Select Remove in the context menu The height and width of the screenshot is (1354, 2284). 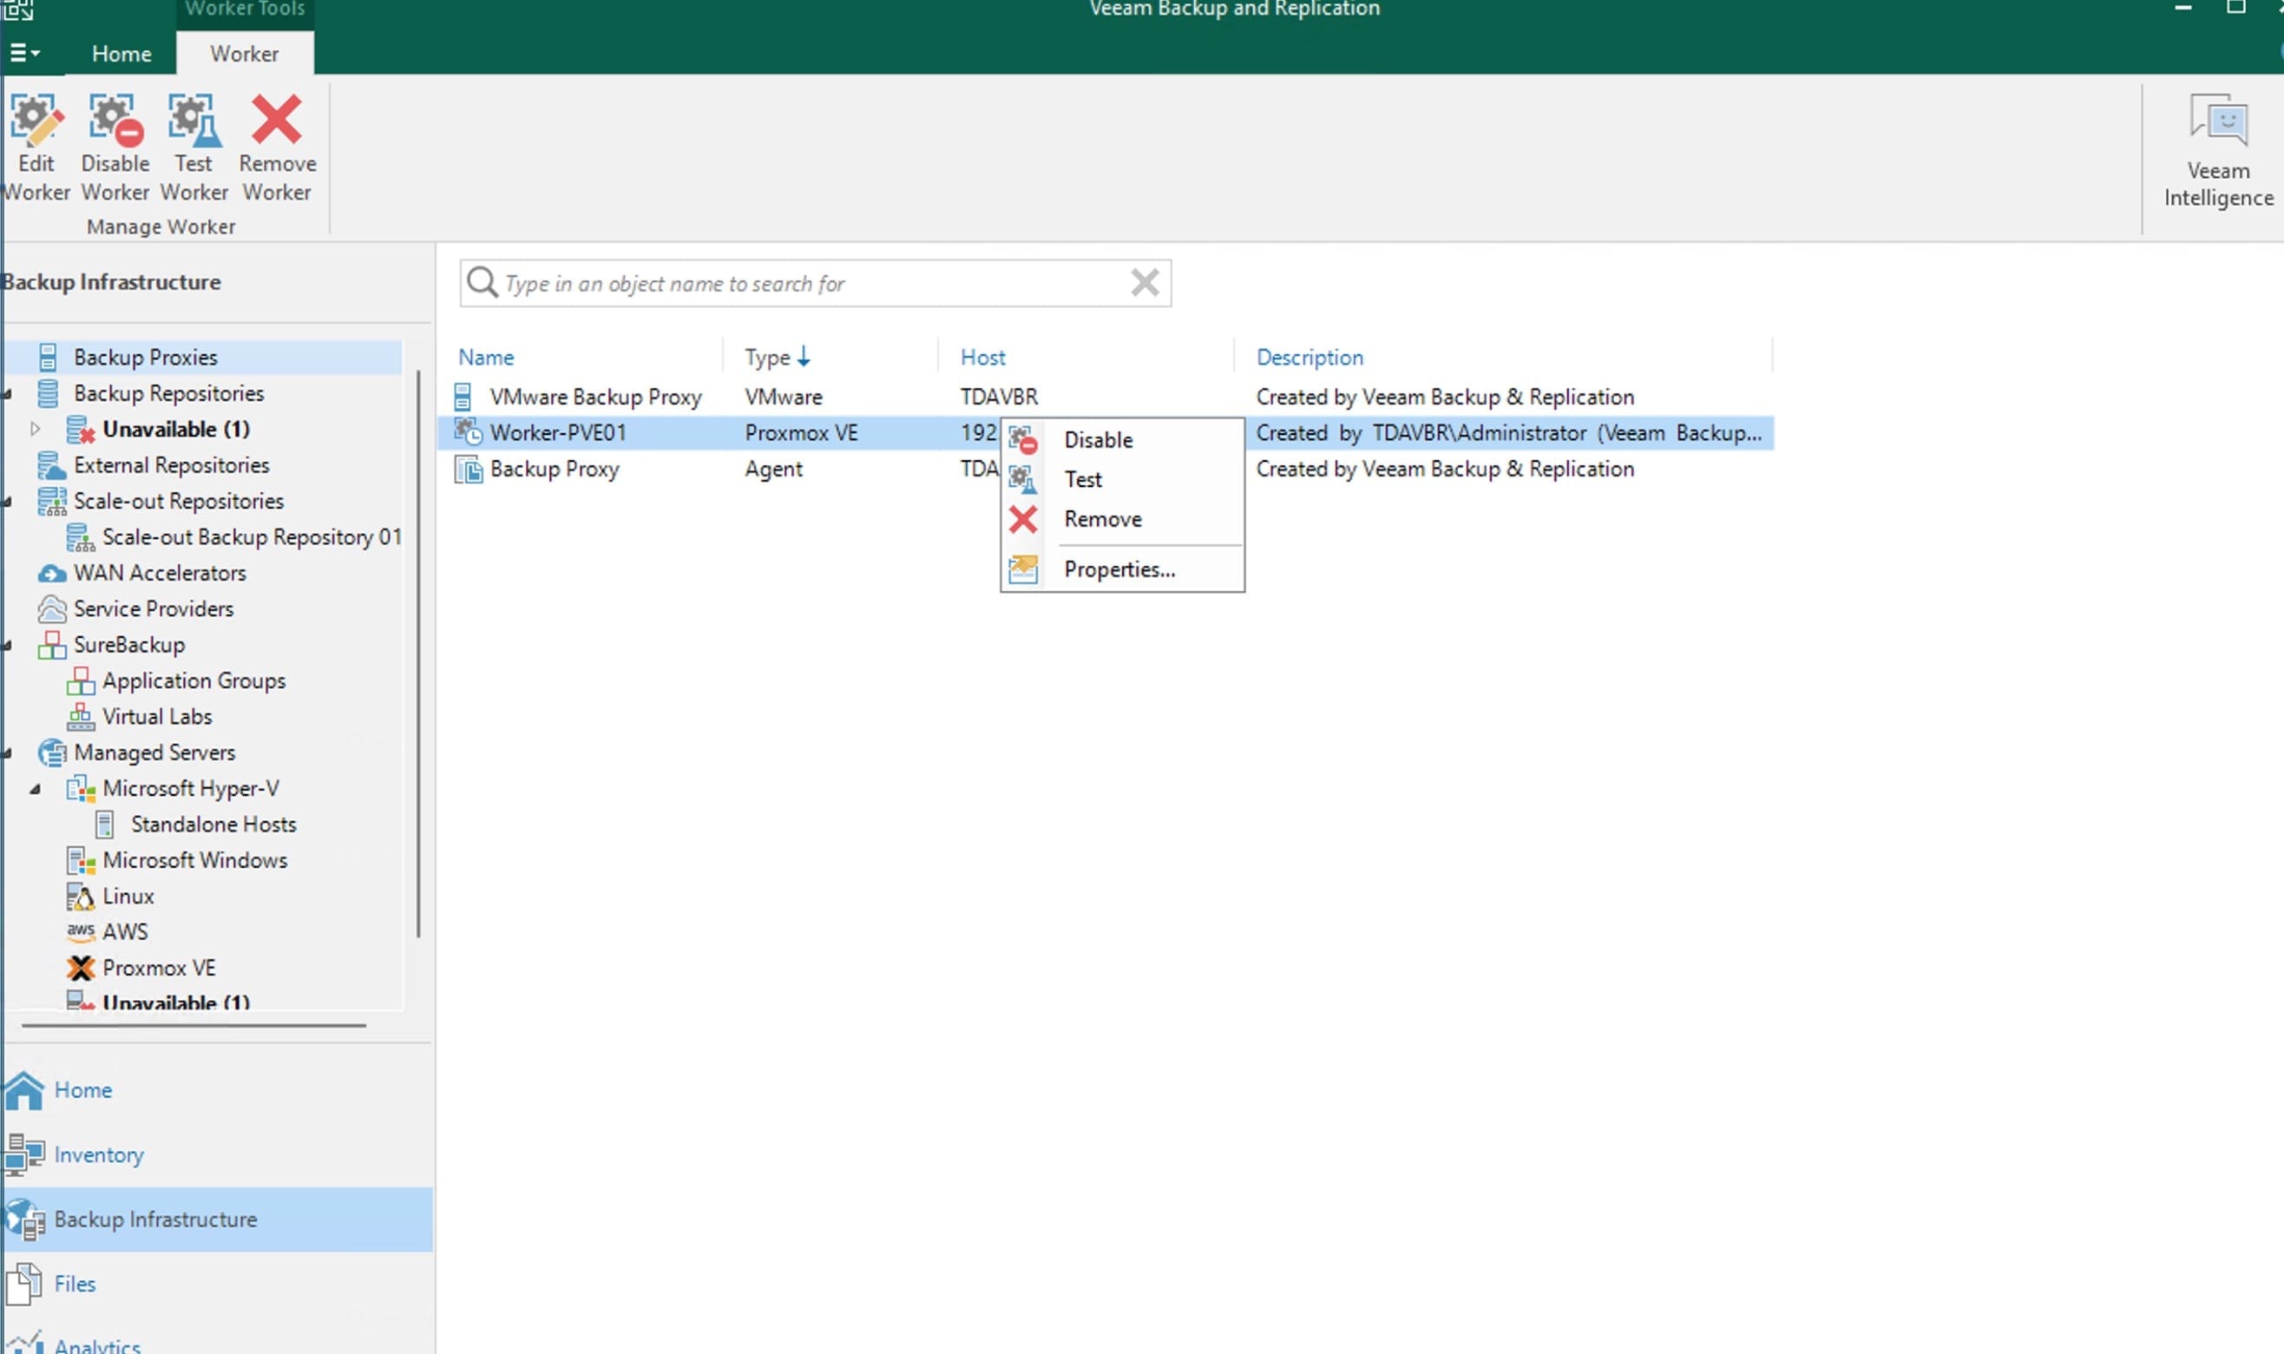pos(1102,519)
